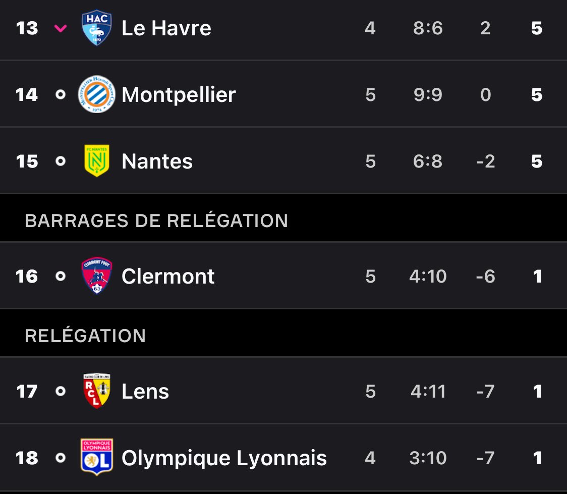This screenshot has height=494, width=567.
Task: Select the FC Nantes yellow crest
Action: click(x=96, y=160)
